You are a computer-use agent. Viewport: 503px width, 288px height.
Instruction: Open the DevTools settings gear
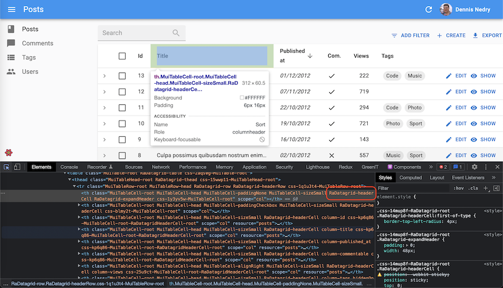pos(474,167)
